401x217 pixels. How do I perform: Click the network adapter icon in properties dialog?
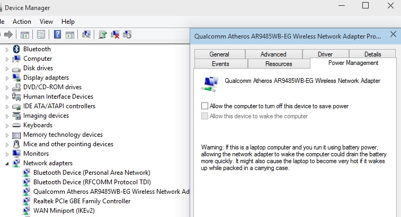[210, 83]
